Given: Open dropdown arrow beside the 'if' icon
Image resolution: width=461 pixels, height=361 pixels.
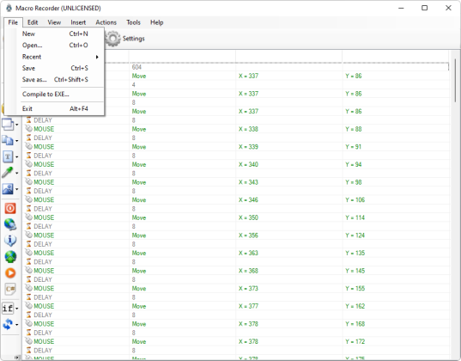Looking at the screenshot, I should point(17,309).
